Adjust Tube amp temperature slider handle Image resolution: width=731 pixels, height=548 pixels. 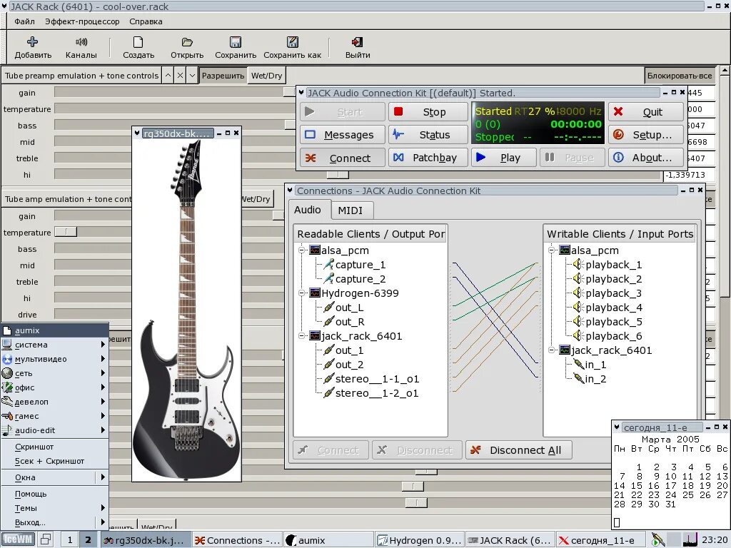tap(66, 232)
